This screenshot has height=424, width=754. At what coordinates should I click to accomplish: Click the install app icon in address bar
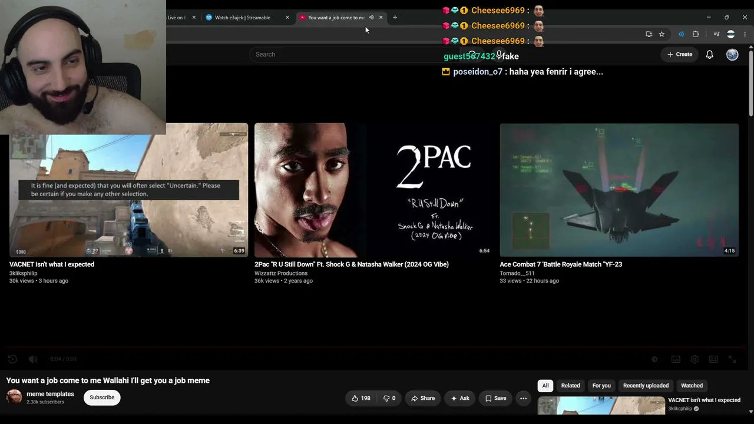coord(649,34)
